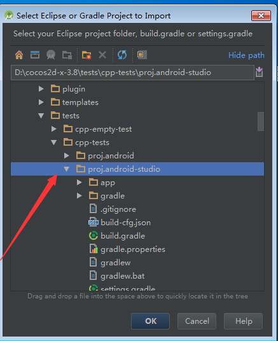
Task: Select the cpp-tests folder name
Action: [x=92, y=143]
